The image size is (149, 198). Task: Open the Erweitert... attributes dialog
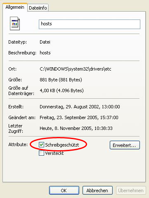point(125,145)
